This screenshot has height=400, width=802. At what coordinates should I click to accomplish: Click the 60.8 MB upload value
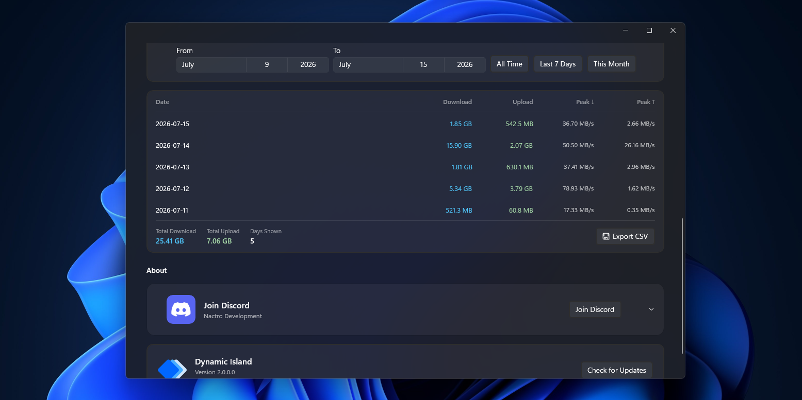pos(521,211)
